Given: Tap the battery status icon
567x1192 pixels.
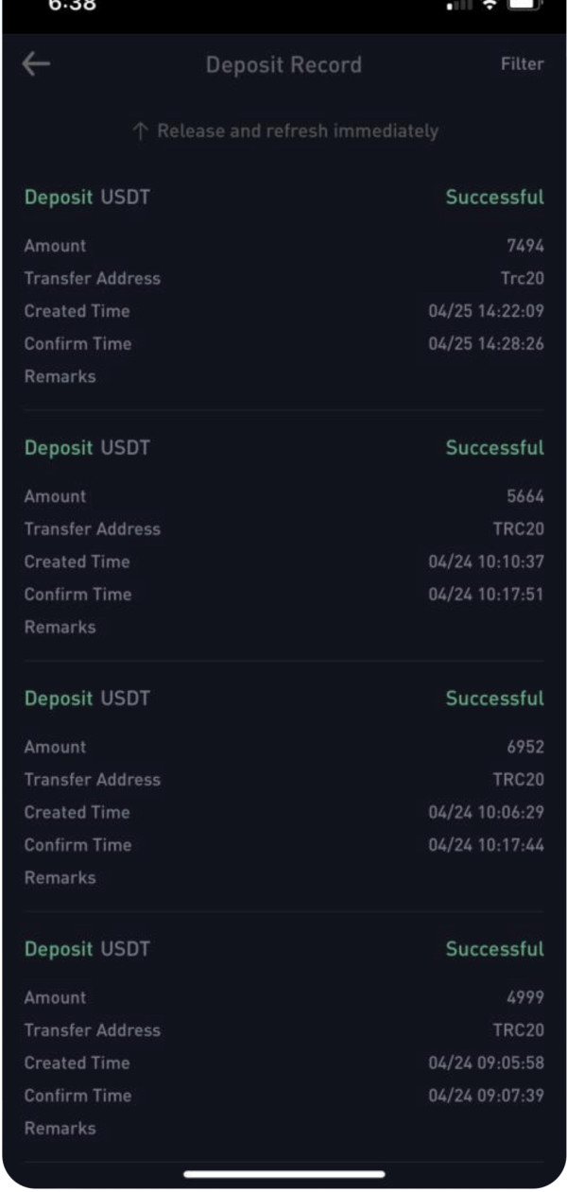Looking at the screenshot, I should (x=527, y=5).
